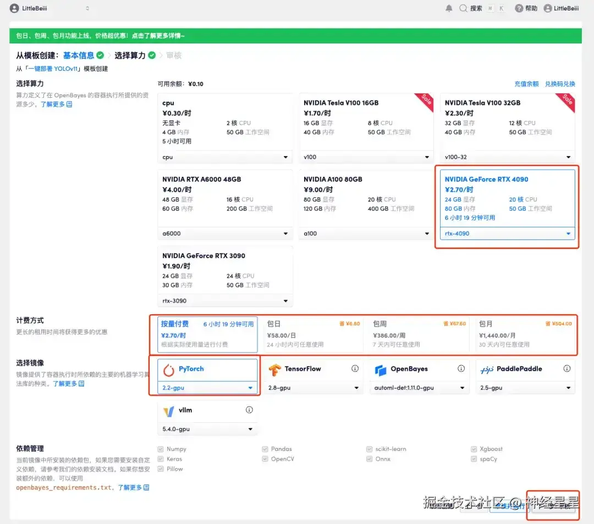Click the PyTorch logo icon
Image resolution: width=594 pixels, height=524 pixels.
[x=169, y=370]
